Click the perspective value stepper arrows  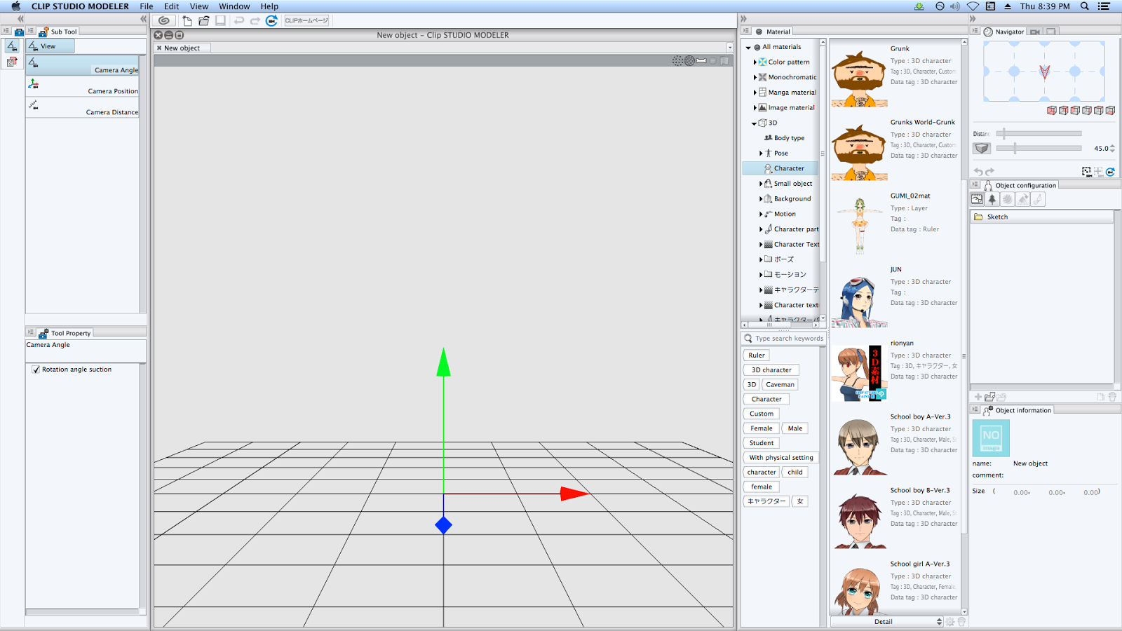(x=1112, y=149)
